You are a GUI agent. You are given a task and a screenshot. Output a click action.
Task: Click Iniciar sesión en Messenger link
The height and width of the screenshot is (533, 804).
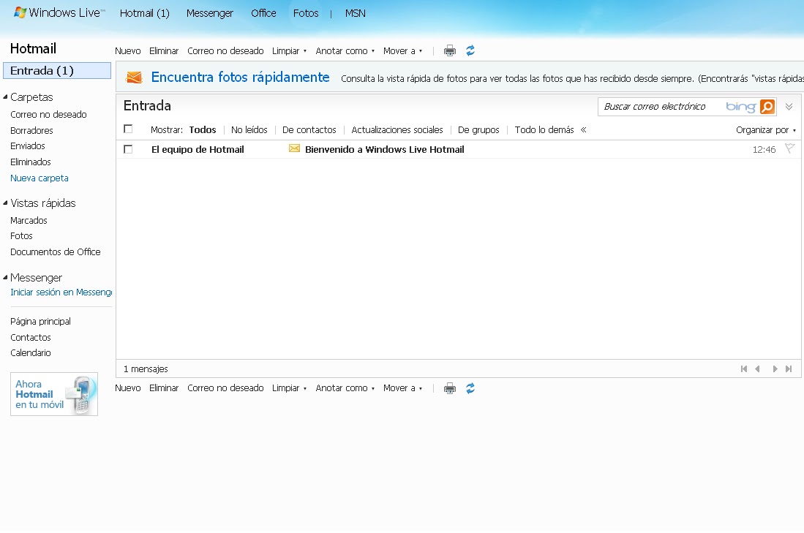(x=61, y=292)
